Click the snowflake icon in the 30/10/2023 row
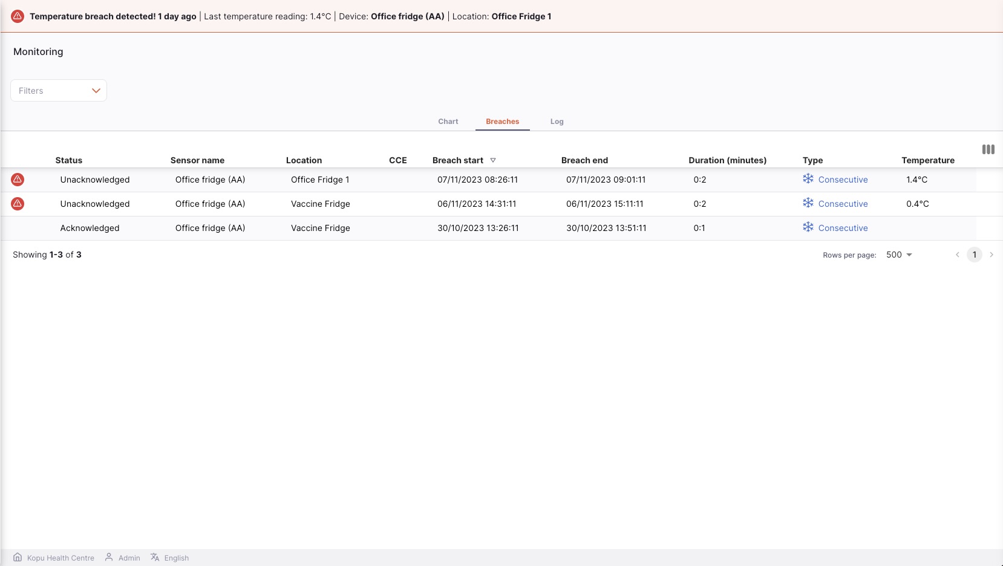1003x566 pixels. (808, 227)
